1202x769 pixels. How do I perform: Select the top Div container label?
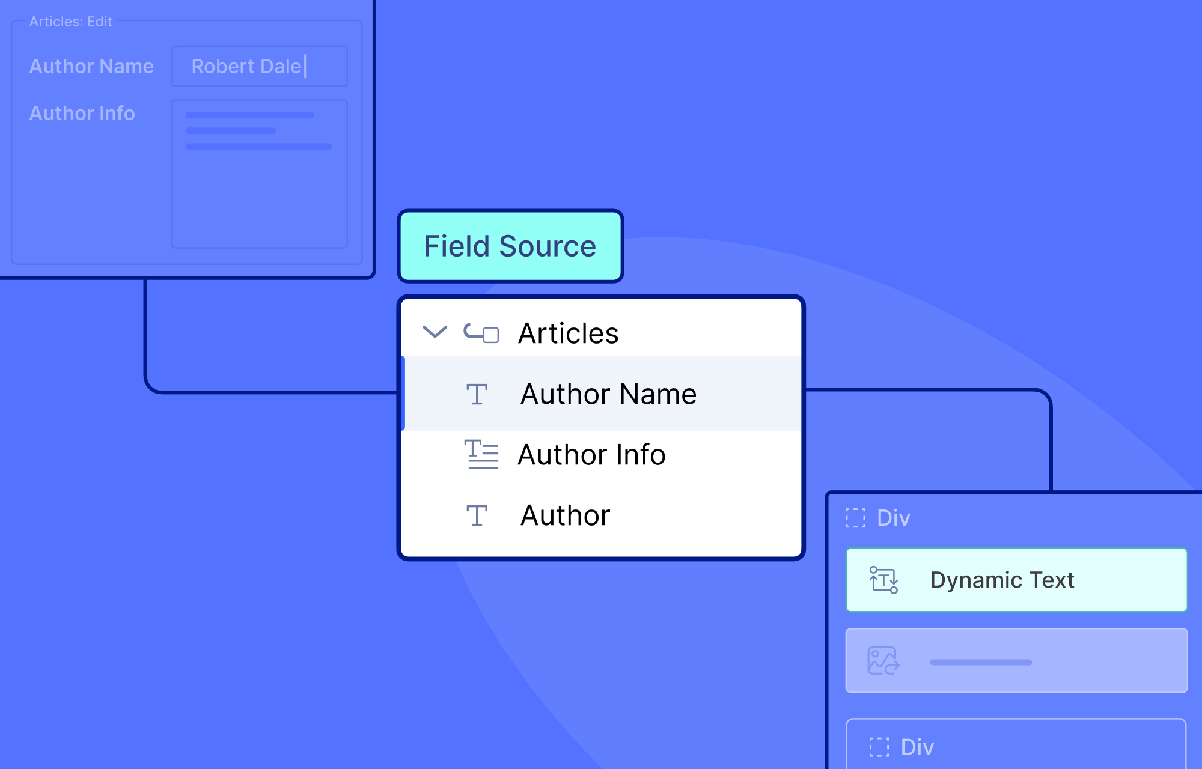894,518
